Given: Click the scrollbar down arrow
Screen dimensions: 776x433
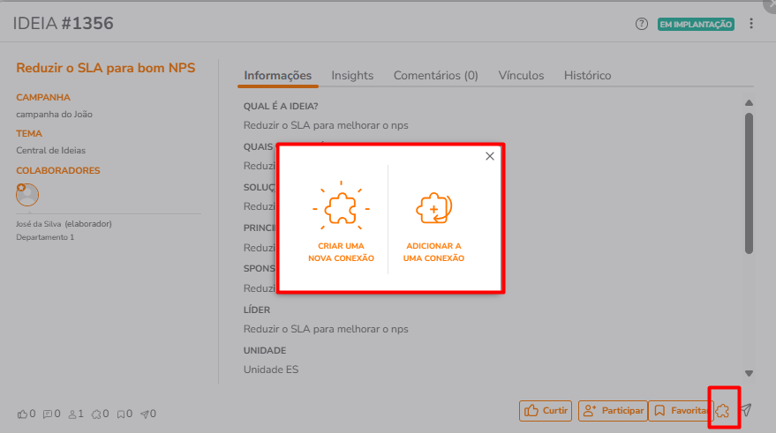Looking at the screenshot, I should click(749, 374).
